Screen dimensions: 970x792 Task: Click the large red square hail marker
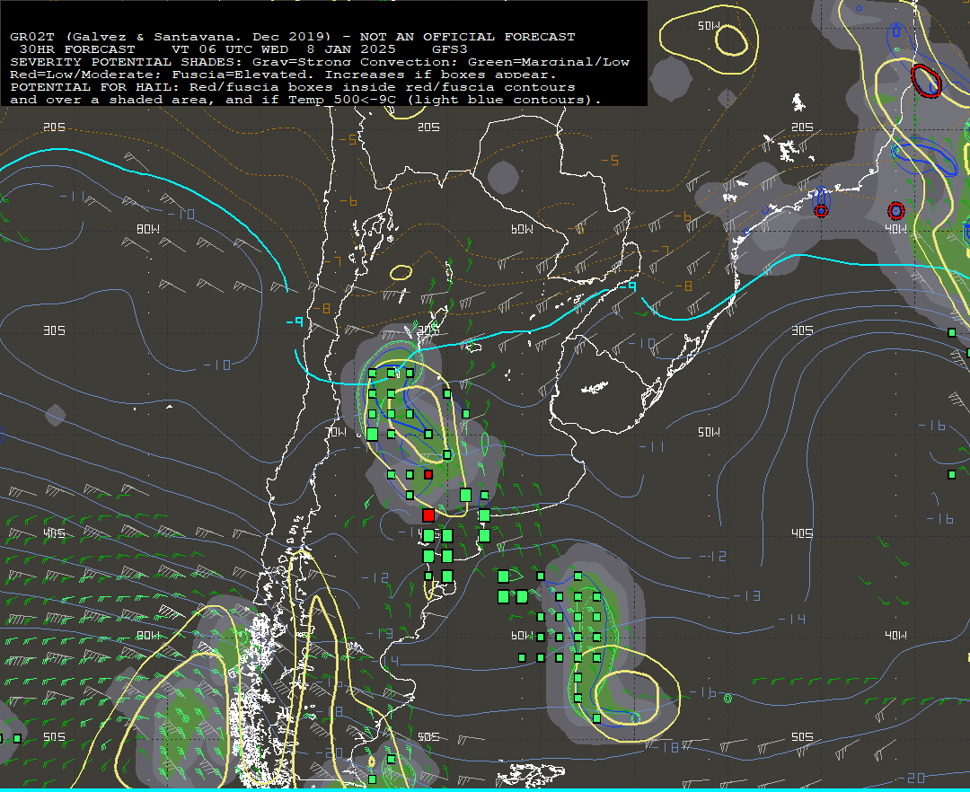coord(428,515)
